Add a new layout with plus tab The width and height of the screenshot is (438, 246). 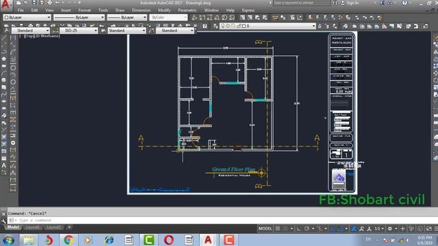[69, 228]
